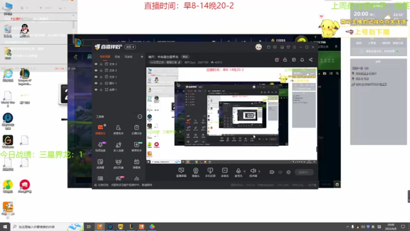Click the record video icon in bottom bar
410x231 pixels.
point(272,172)
